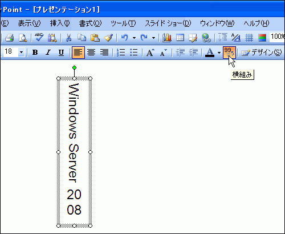Apply font color with A icon
285x234 pixels.
click(210, 53)
